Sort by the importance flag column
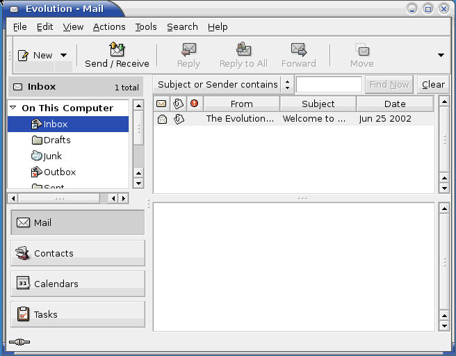The image size is (456, 356). pyautogui.click(x=195, y=104)
